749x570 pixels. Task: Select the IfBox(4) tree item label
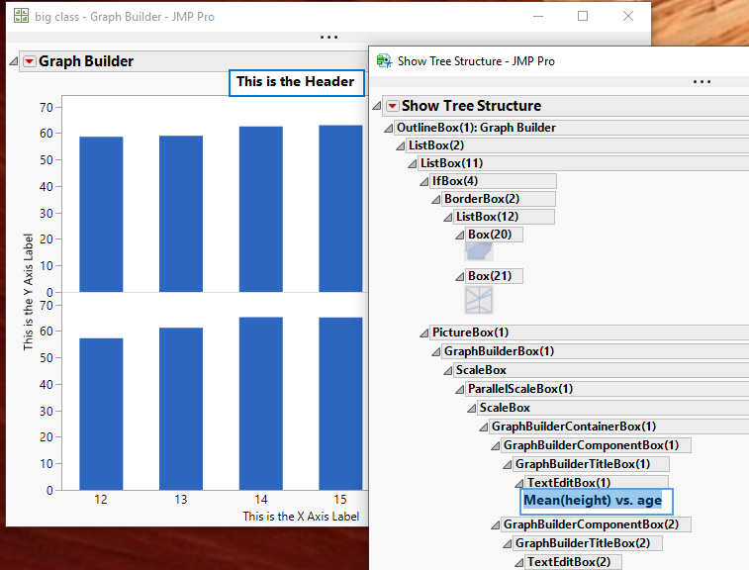pyautogui.click(x=455, y=181)
